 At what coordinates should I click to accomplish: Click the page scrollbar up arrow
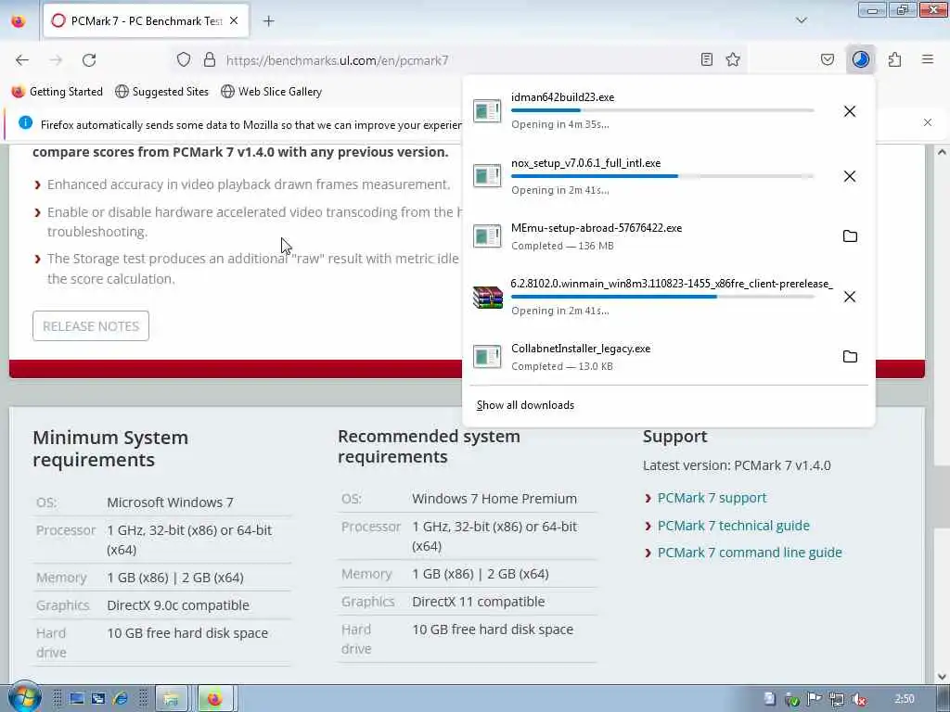click(x=941, y=151)
